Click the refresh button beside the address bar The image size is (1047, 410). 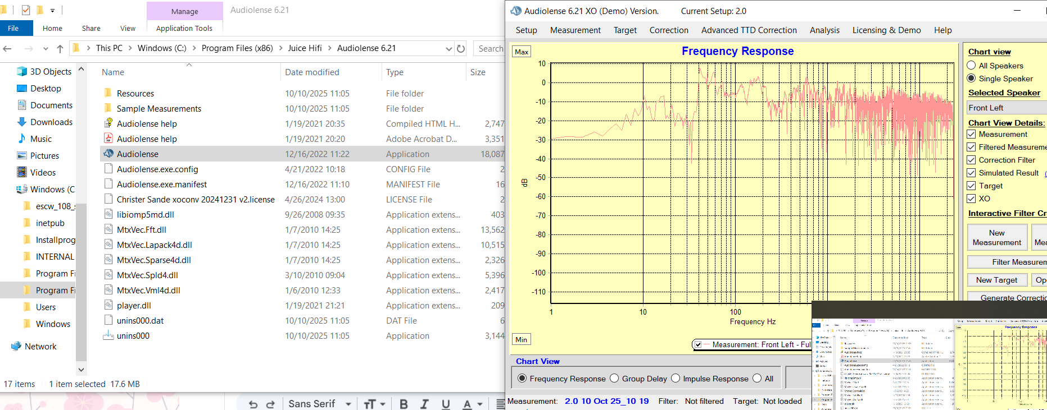point(461,49)
